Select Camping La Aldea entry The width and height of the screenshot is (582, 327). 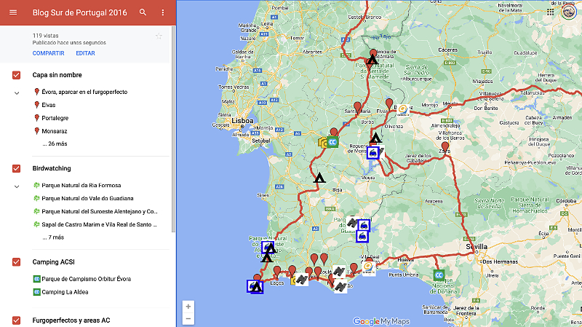point(65,292)
